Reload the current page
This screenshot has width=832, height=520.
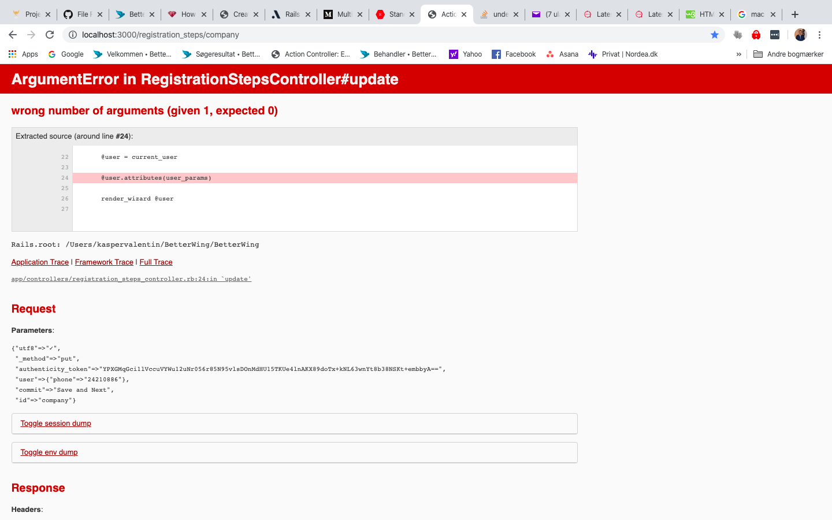tap(50, 35)
